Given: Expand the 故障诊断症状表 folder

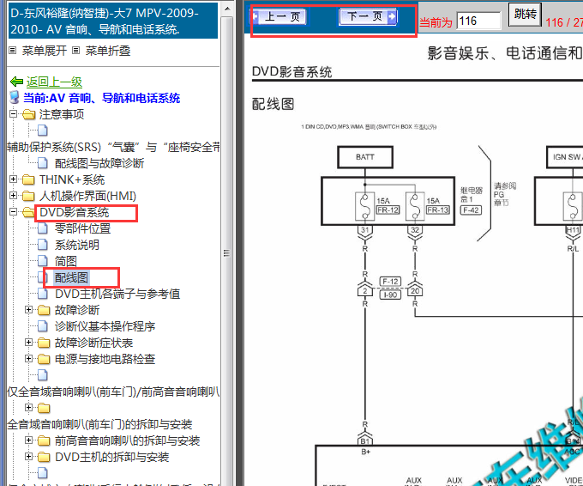Looking at the screenshot, I should 28,342.
